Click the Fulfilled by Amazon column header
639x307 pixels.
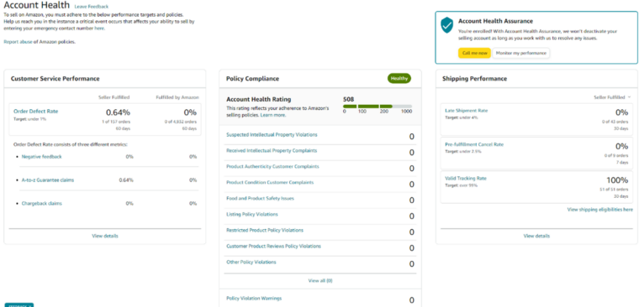point(177,97)
